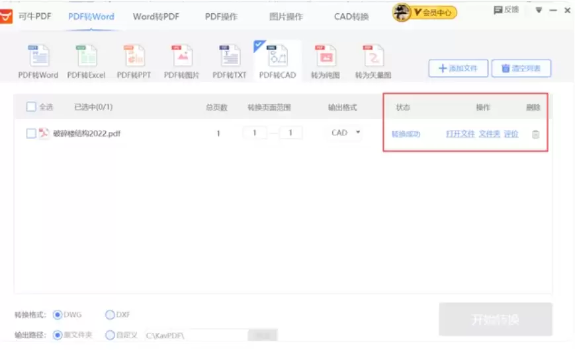575x350 pixels.
Task: Delete file using the trash icon
Action: 535,134
